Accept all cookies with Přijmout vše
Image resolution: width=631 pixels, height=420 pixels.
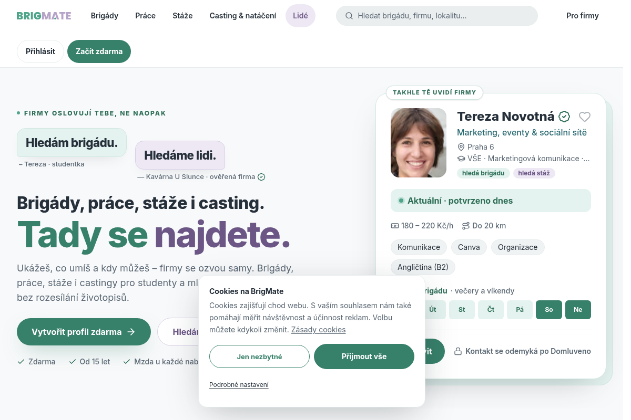[364, 356]
